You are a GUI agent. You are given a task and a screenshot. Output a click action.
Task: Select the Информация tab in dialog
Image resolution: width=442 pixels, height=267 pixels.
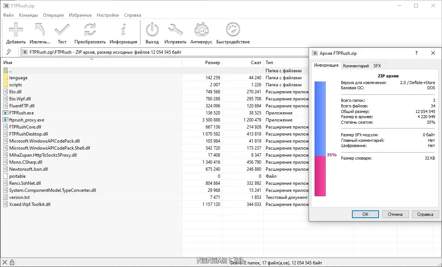point(326,65)
